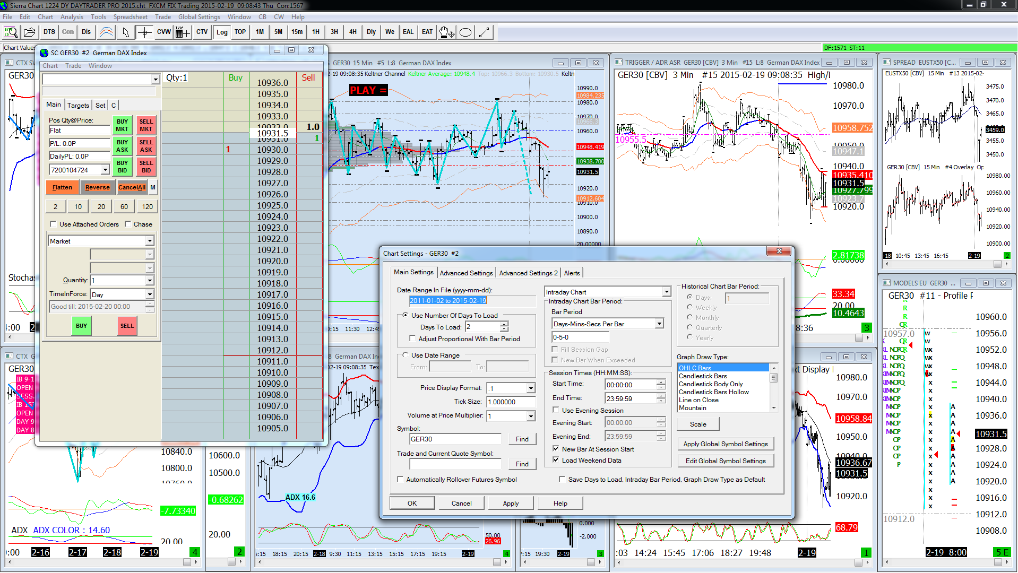Select the crosshair chart values tool
The image size is (1018, 573).
click(x=144, y=32)
